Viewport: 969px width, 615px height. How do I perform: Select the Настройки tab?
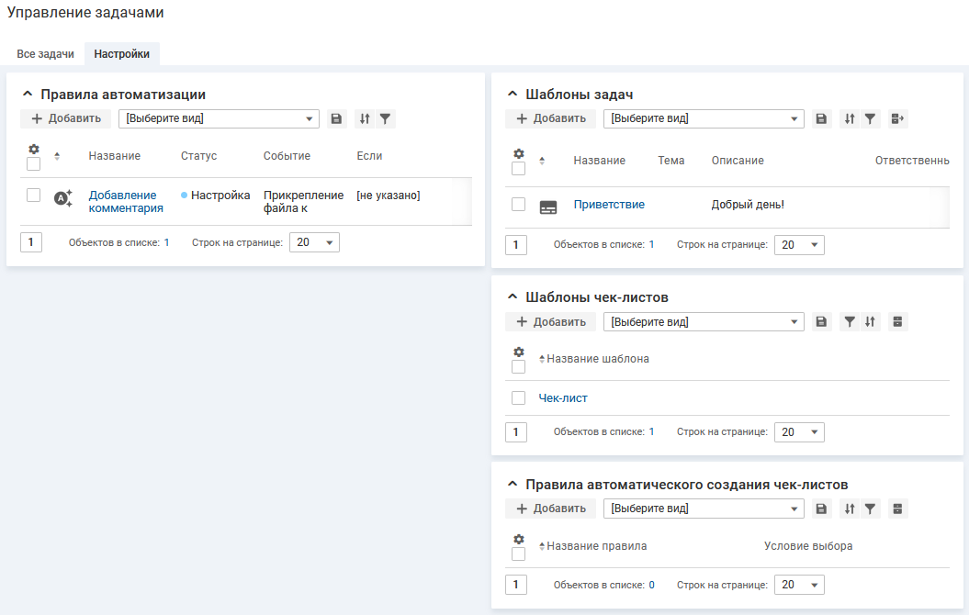pyautogui.click(x=121, y=54)
